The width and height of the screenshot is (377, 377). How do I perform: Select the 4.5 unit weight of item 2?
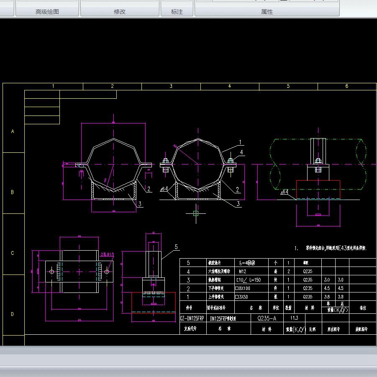click(327, 288)
